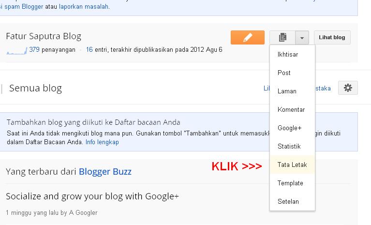Click the Fatur Saputra Blog title
The width and height of the screenshot is (371, 225).
44,36
